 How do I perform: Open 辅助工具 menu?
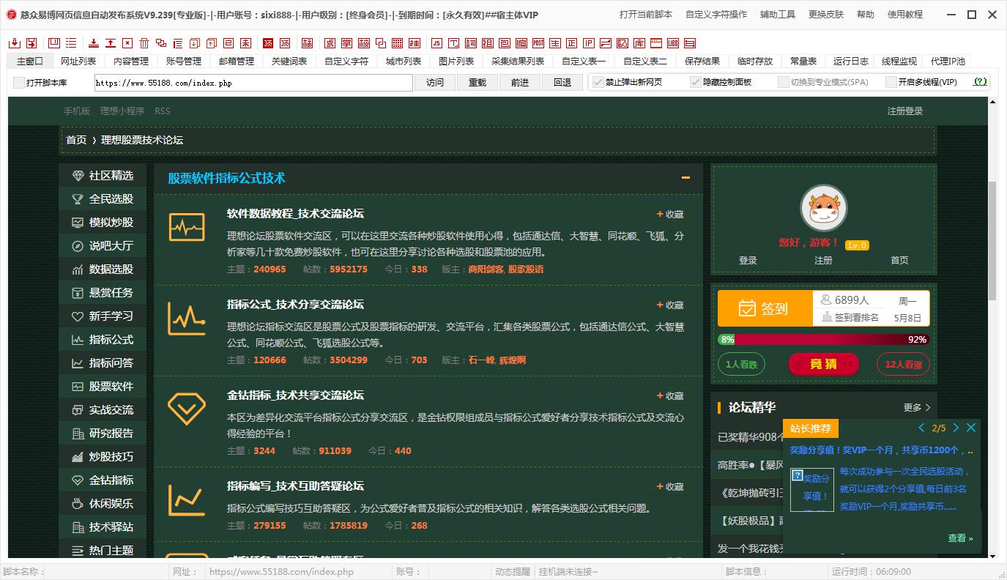coord(778,15)
